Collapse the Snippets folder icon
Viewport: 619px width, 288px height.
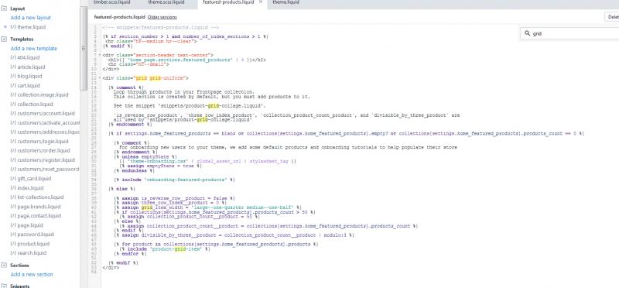(4, 285)
